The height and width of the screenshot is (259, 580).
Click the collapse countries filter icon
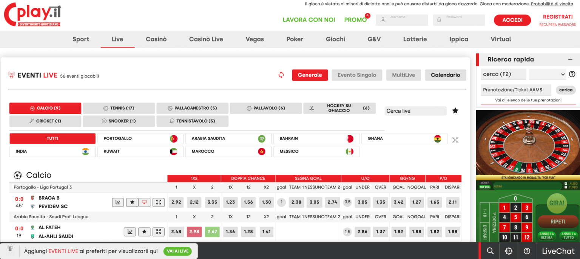click(x=455, y=140)
